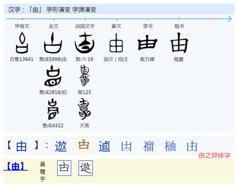Click the source caption 合集13641

click(21, 59)
